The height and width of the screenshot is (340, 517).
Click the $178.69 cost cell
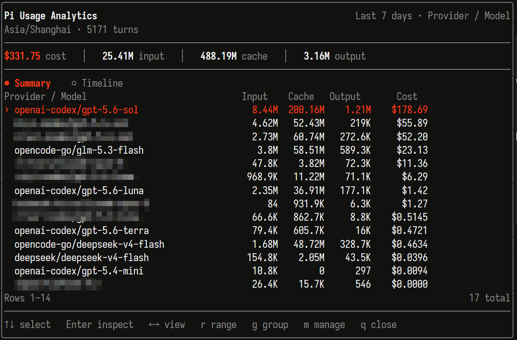(x=410, y=110)
